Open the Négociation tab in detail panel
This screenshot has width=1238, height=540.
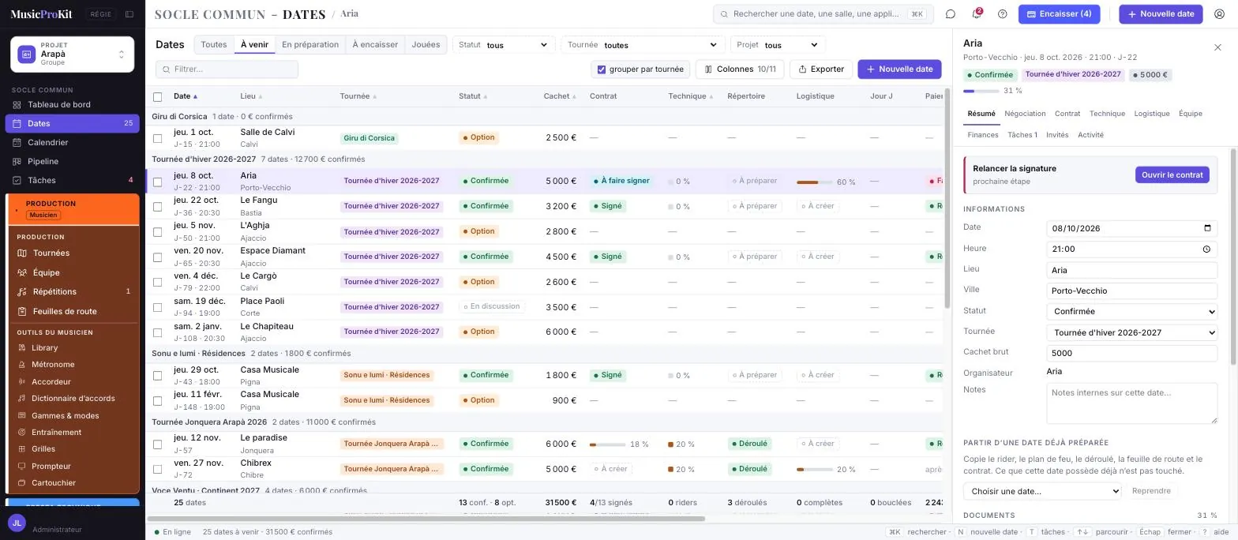pyautogui.click(x=1025, y=114)
